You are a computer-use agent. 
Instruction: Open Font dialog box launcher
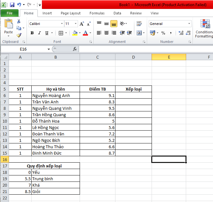(x=91, y=42)
